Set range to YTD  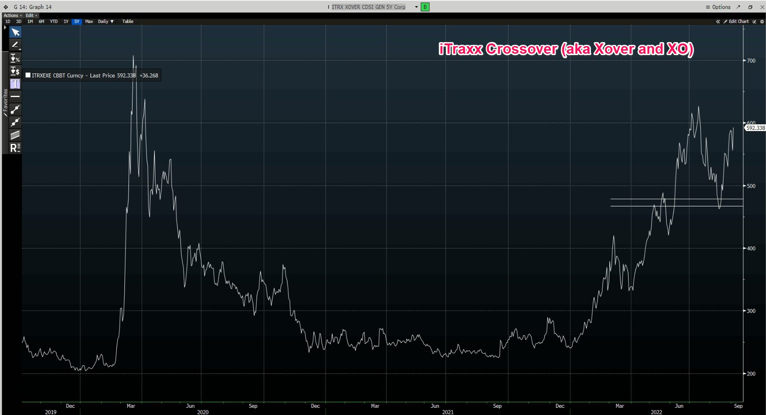pyautogui.click(x=54, y=21)
